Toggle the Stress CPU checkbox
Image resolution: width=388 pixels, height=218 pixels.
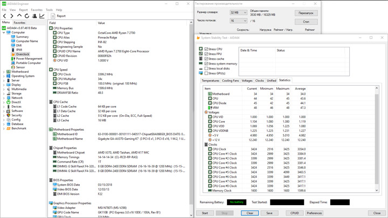[206, 49]
